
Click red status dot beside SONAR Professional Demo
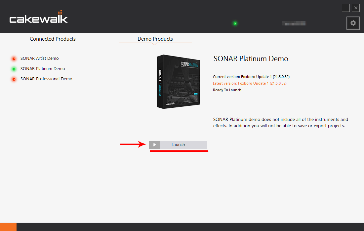pos(14,79)
